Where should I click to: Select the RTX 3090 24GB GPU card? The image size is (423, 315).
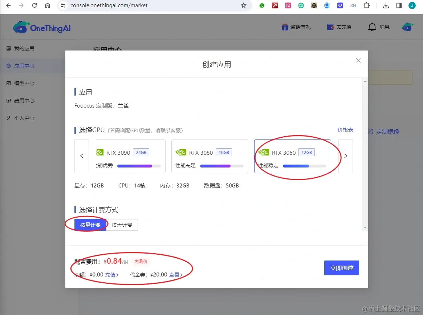(131, 156)
